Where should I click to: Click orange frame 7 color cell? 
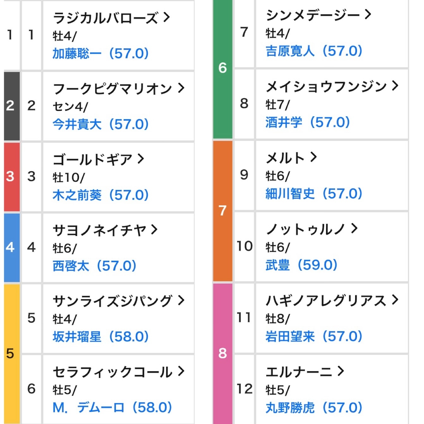pos(223,211)
